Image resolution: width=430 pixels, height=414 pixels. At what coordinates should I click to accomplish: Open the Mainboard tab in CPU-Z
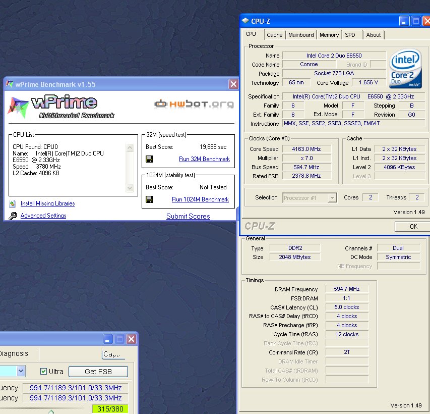(x=301, y=35)
